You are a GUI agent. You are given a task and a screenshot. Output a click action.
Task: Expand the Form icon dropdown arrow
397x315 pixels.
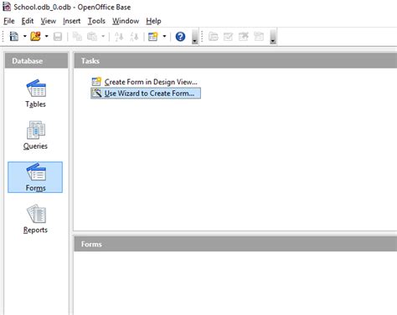[x=164, y=37]
